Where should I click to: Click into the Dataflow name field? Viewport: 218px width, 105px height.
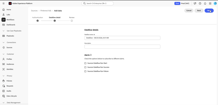point(122,38)
